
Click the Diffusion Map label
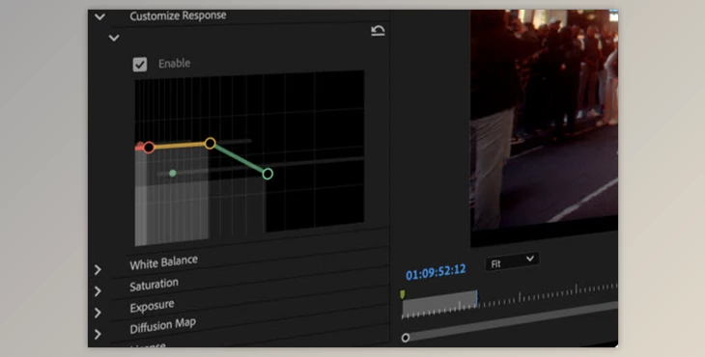pyautogui.click(x=163, y=325)
